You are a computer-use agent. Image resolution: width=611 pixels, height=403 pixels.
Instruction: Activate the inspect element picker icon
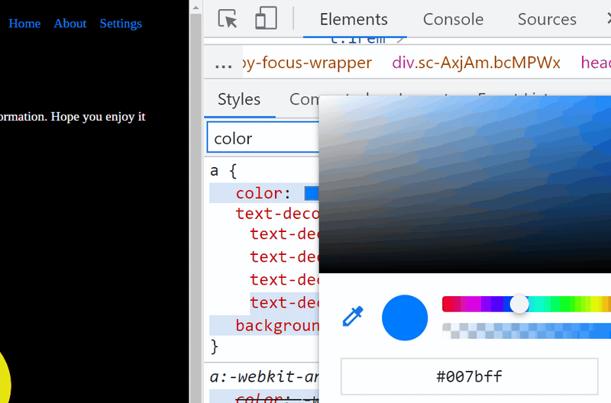tap(228, 19)
